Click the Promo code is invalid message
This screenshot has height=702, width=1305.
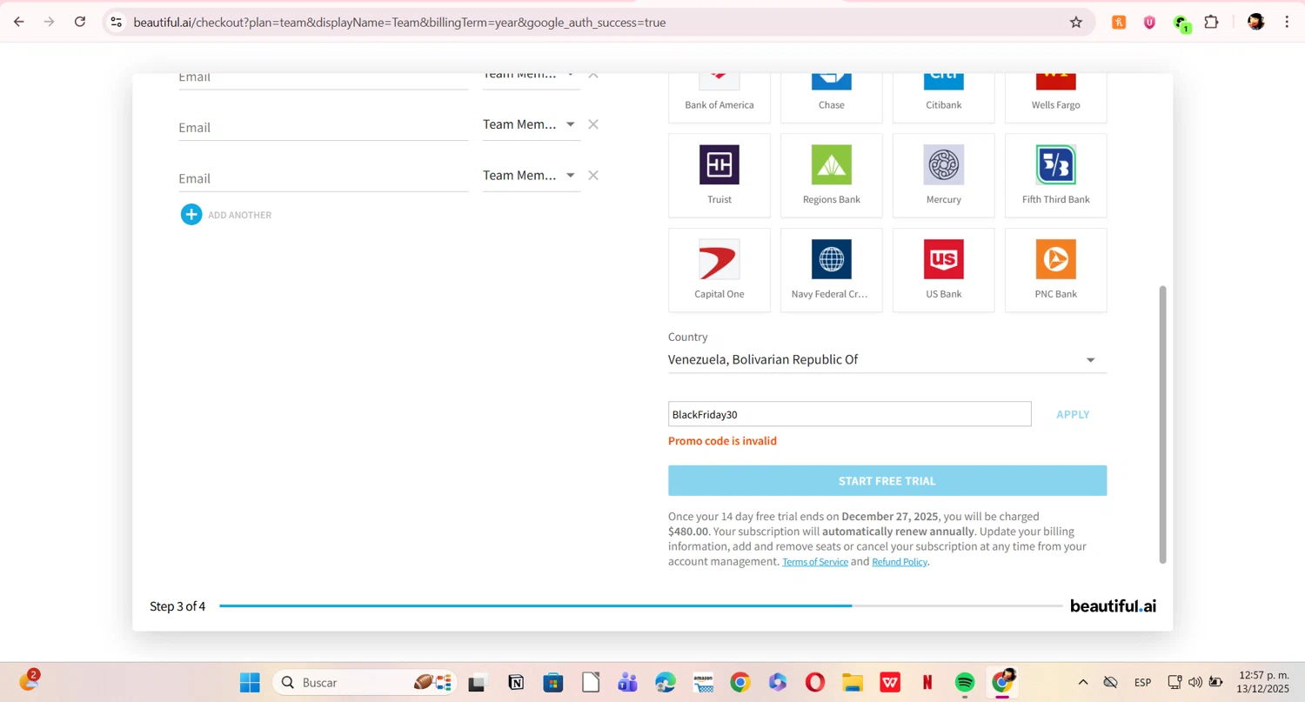tap(722, 441)
